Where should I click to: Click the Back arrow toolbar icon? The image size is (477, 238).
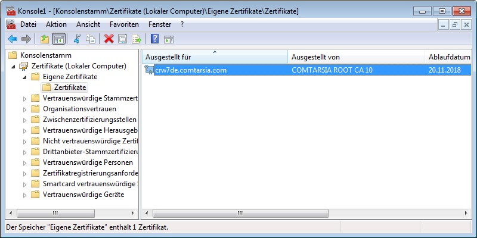pos(13,39)
